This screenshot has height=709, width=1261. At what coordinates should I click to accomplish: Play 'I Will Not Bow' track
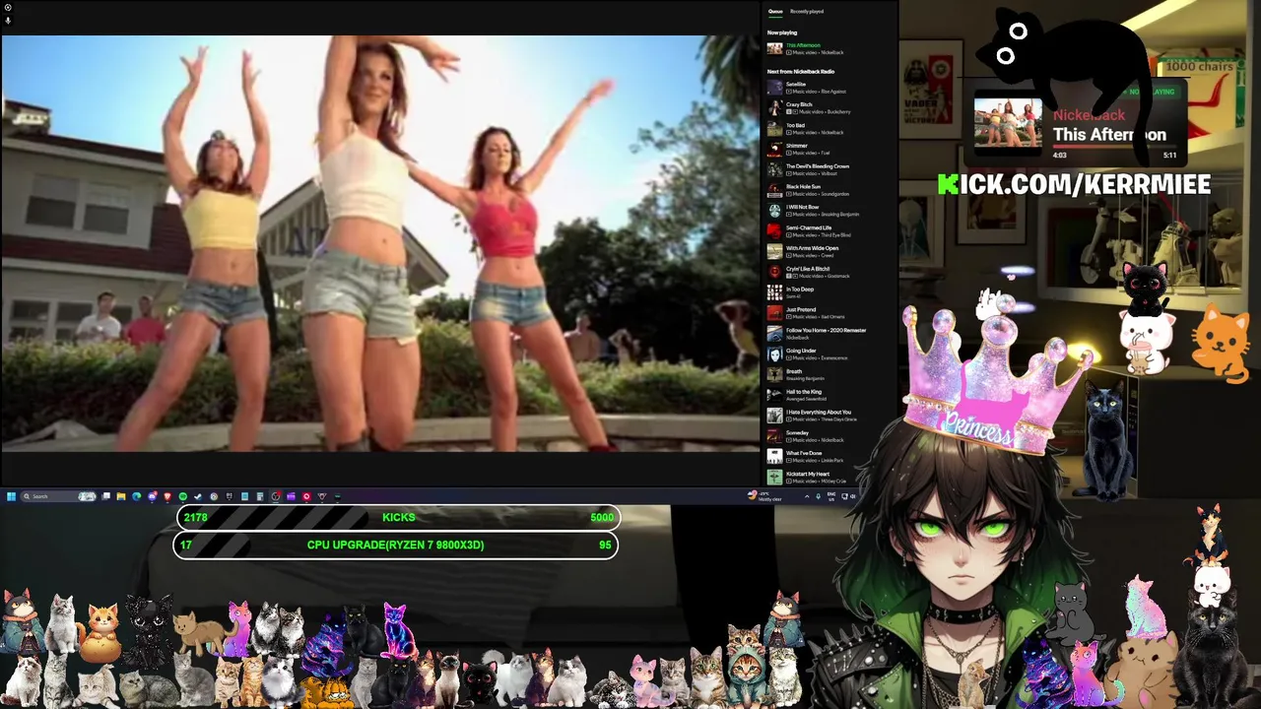[x=828, y=211]
